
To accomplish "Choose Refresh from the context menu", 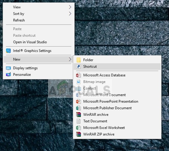I will (x=39, y=20).
